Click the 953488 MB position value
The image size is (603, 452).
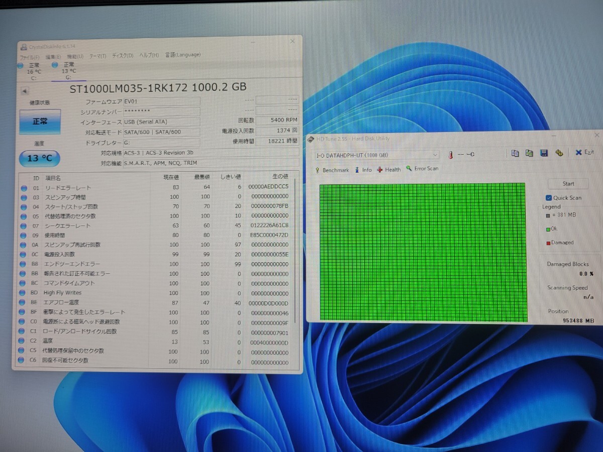coord(578,320)
